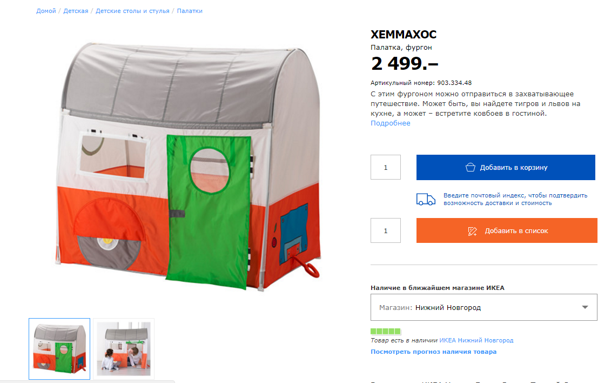Image resolution: width=598 pixels, height=383 pixels.
Task: Click the list quantity input field
Action: pyautogui.click(x=386, y=230)
